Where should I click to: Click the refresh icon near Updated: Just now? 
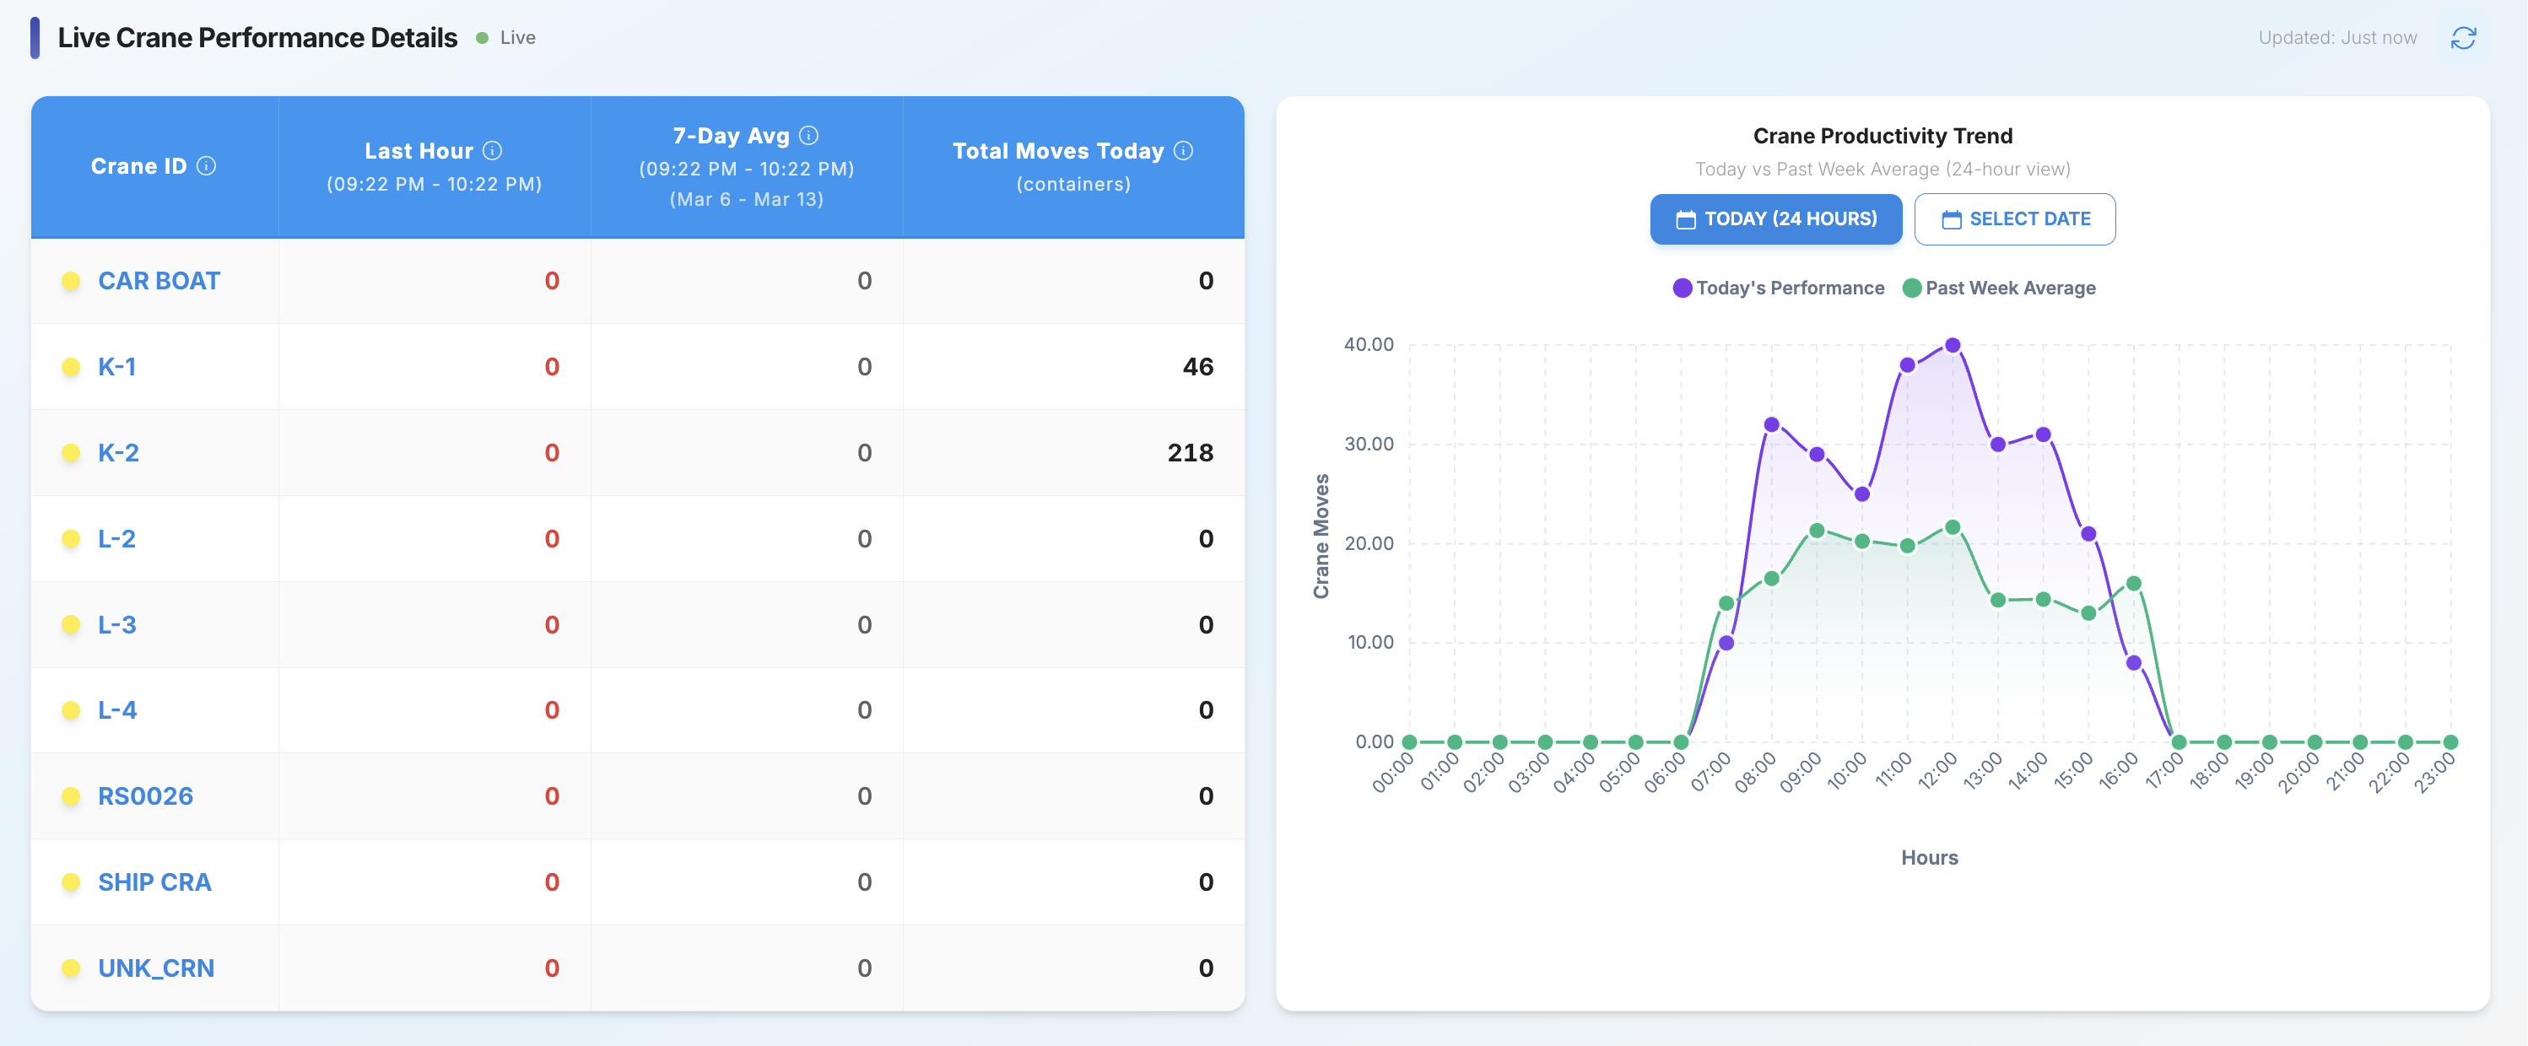[x=2464, y=37]
